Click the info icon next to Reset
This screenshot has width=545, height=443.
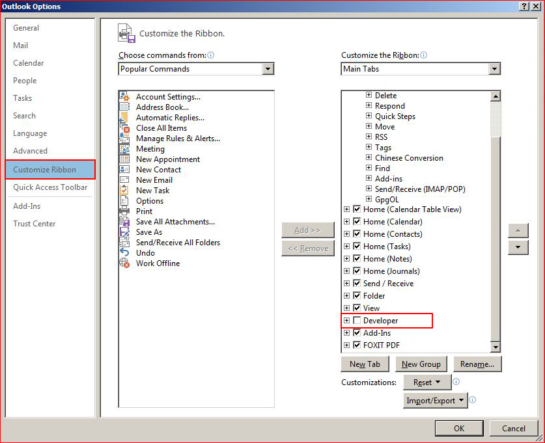(456, 382)
